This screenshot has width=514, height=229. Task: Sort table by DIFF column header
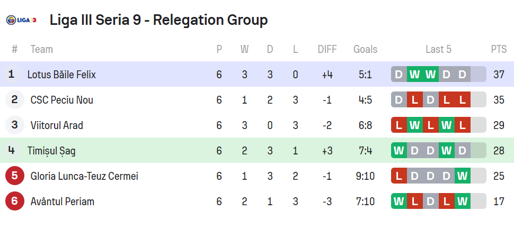(x=327, y=49)
